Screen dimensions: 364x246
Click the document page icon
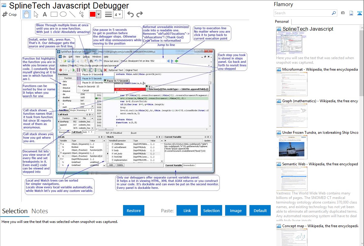(x=351, y=13)
